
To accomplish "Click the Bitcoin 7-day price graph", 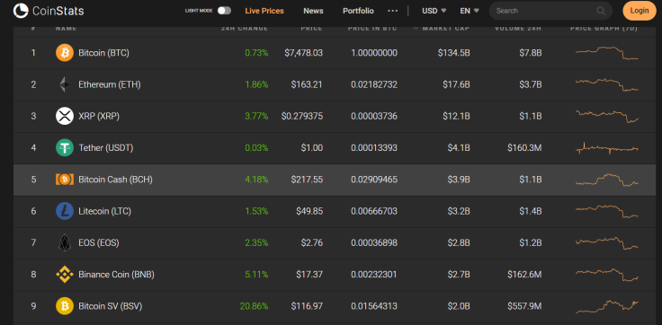I will [607, 53].
